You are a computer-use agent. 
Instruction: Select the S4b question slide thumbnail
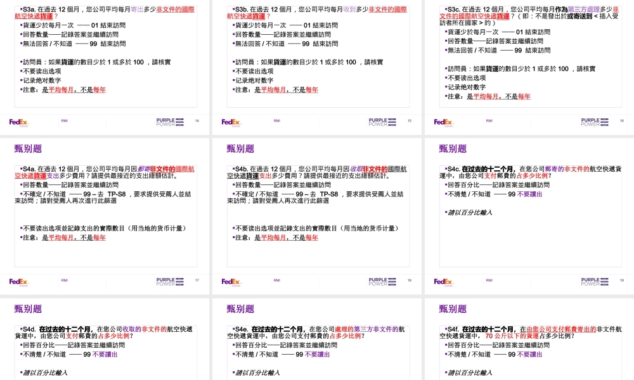(316, 216)
